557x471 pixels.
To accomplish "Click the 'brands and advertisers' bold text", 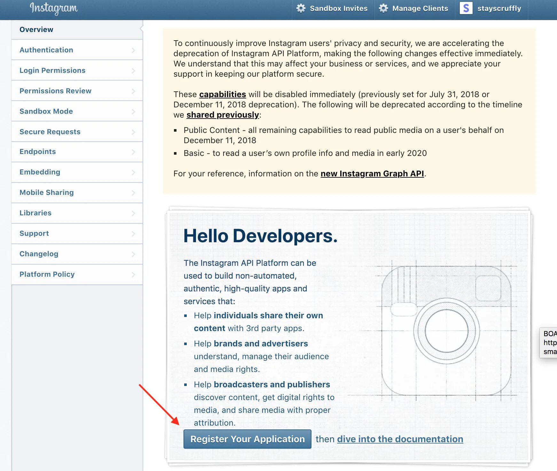I will coord(261,344).
